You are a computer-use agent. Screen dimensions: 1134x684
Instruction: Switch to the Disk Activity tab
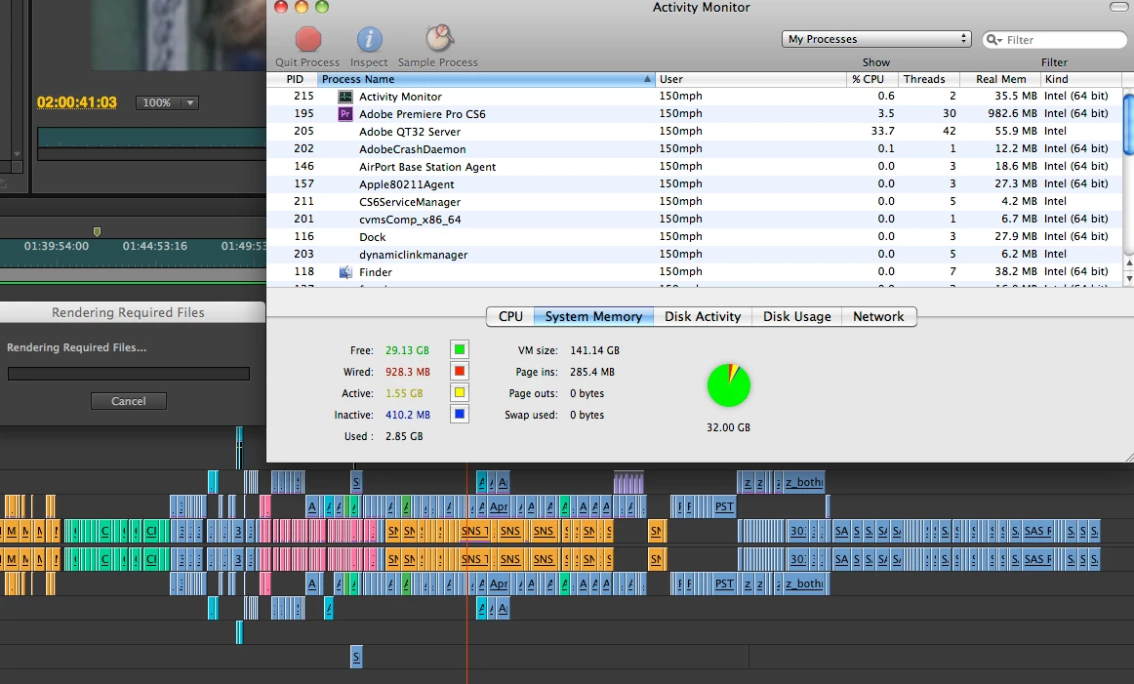pyautogui.click(x=703, y=317)
